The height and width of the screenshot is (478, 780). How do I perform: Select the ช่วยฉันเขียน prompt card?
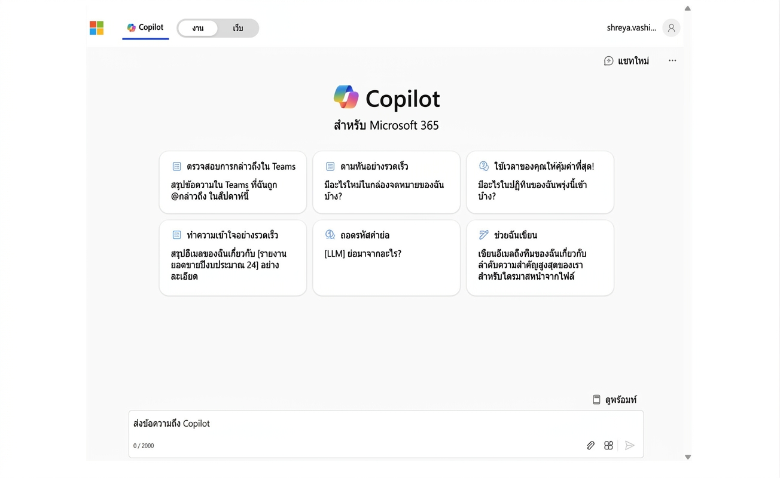point(540,258)
